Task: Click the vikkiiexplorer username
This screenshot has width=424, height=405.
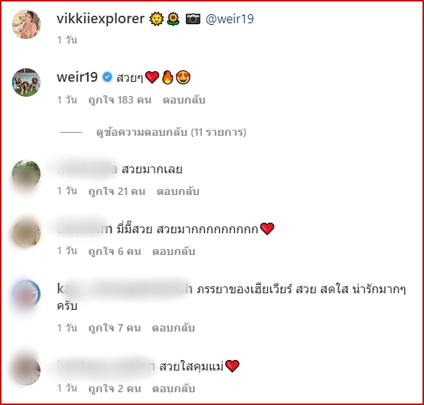Action: click(x=101, y=19)
